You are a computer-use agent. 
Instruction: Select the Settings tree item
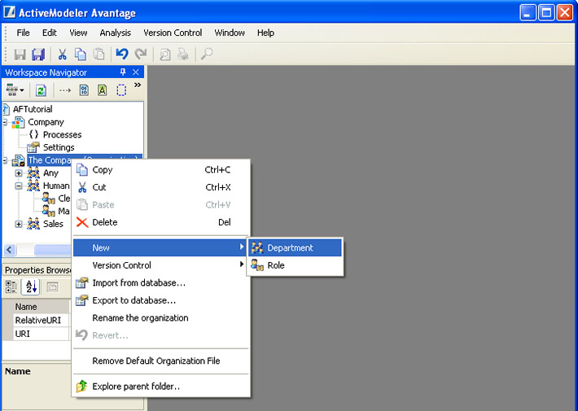[59, 147]
